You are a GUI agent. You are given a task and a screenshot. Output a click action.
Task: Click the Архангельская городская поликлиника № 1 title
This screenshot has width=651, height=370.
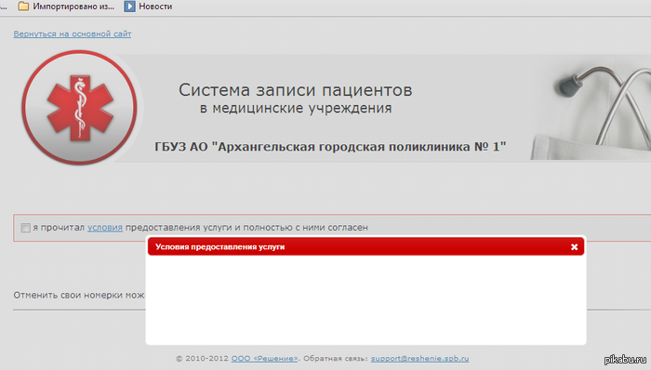coord(330,147)
